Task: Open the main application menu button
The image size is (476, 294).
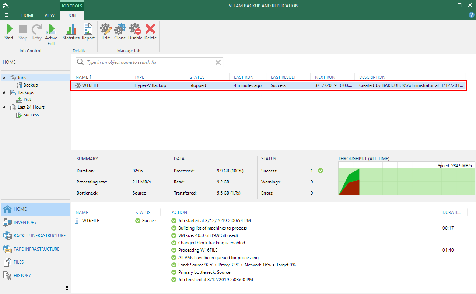Action: [x=7, y=15]
